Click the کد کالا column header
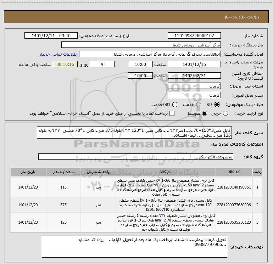The width and height of the screenshot is (273, 264). pos(234,172)
